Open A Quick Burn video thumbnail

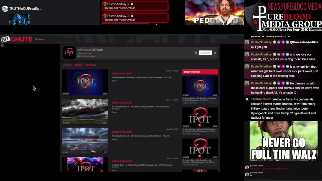pyautogui.click(x=85, y=164)
